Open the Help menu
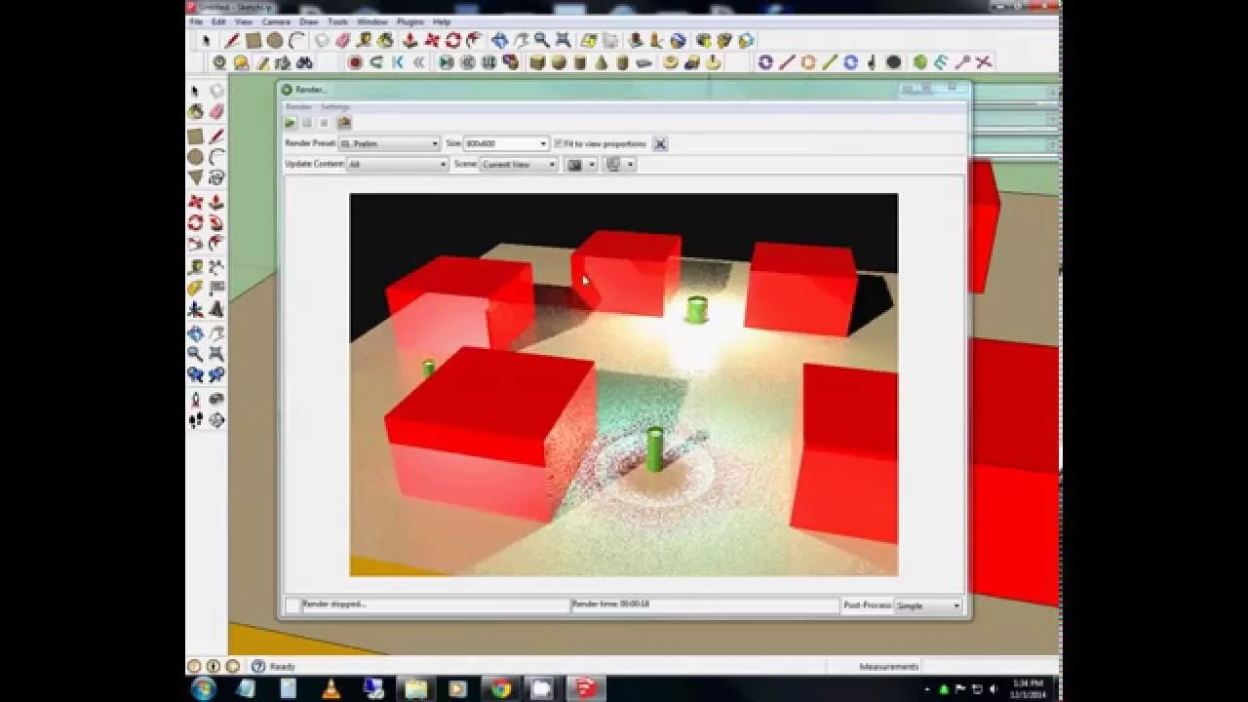Screen dimensions: 1248x702 (x=442, y=21)
